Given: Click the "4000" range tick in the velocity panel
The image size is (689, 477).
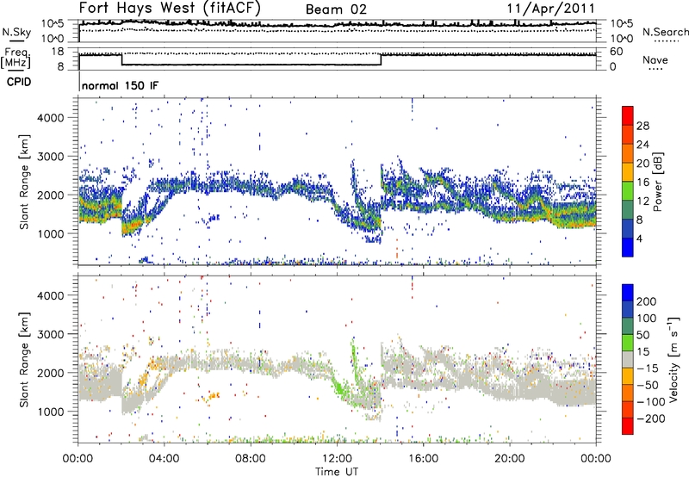Looking at the screenshot, I should tap(50, 295).
